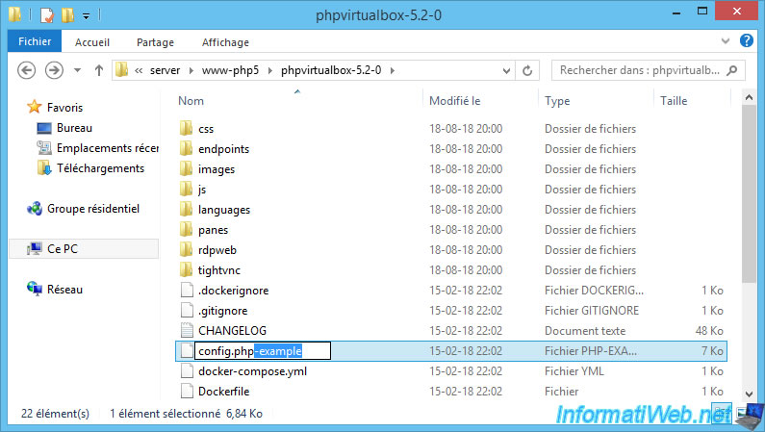Select the languages folder icon
Screen dimensions: 765x432
[x=187, y=209]
